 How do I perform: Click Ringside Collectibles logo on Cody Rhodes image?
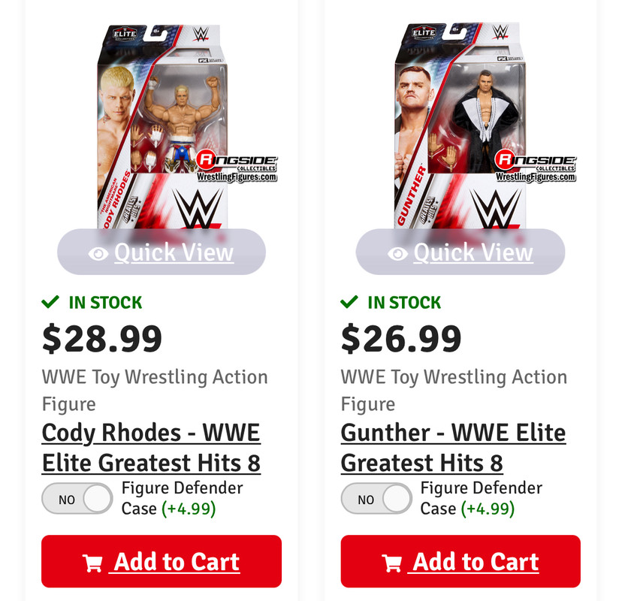[x=237, y=168]
